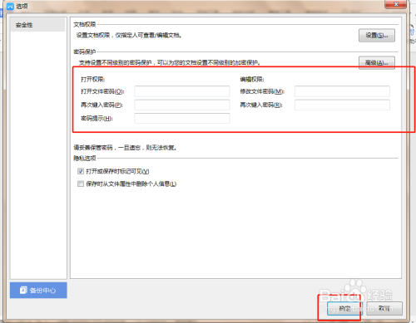Click the 设置(S)... document permission button
The width and height of the screenshot is (416, 323).
tap(377, 36)
